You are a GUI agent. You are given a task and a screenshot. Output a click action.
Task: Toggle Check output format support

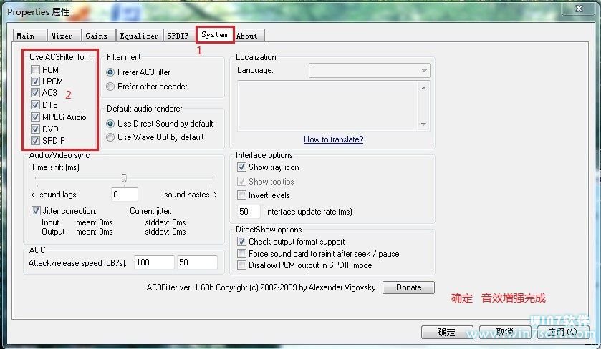[241, 242]
